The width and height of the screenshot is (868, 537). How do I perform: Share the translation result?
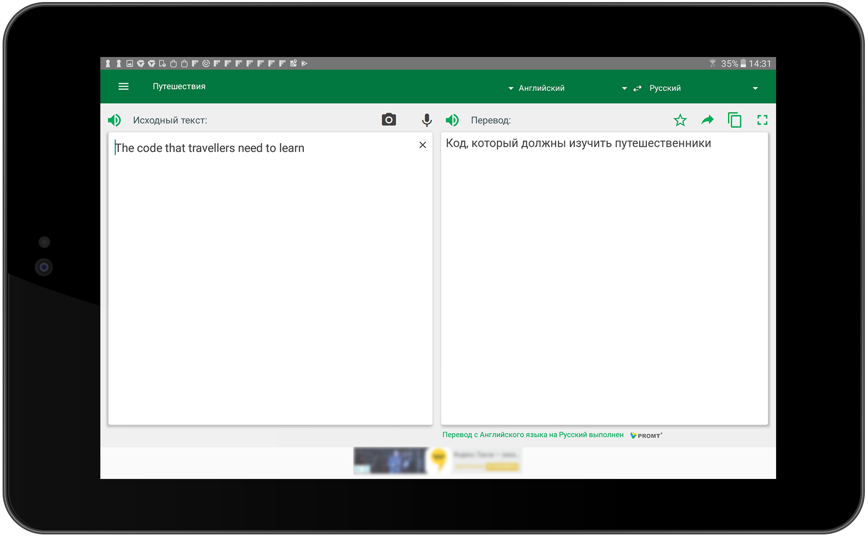point(707,120)
